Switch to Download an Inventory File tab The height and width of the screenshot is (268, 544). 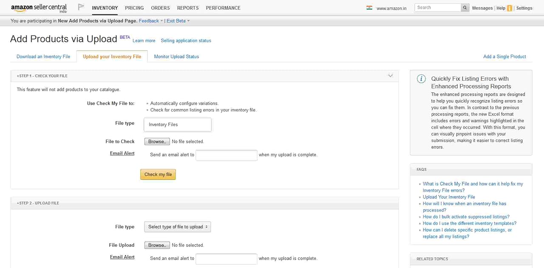[43, 56]
